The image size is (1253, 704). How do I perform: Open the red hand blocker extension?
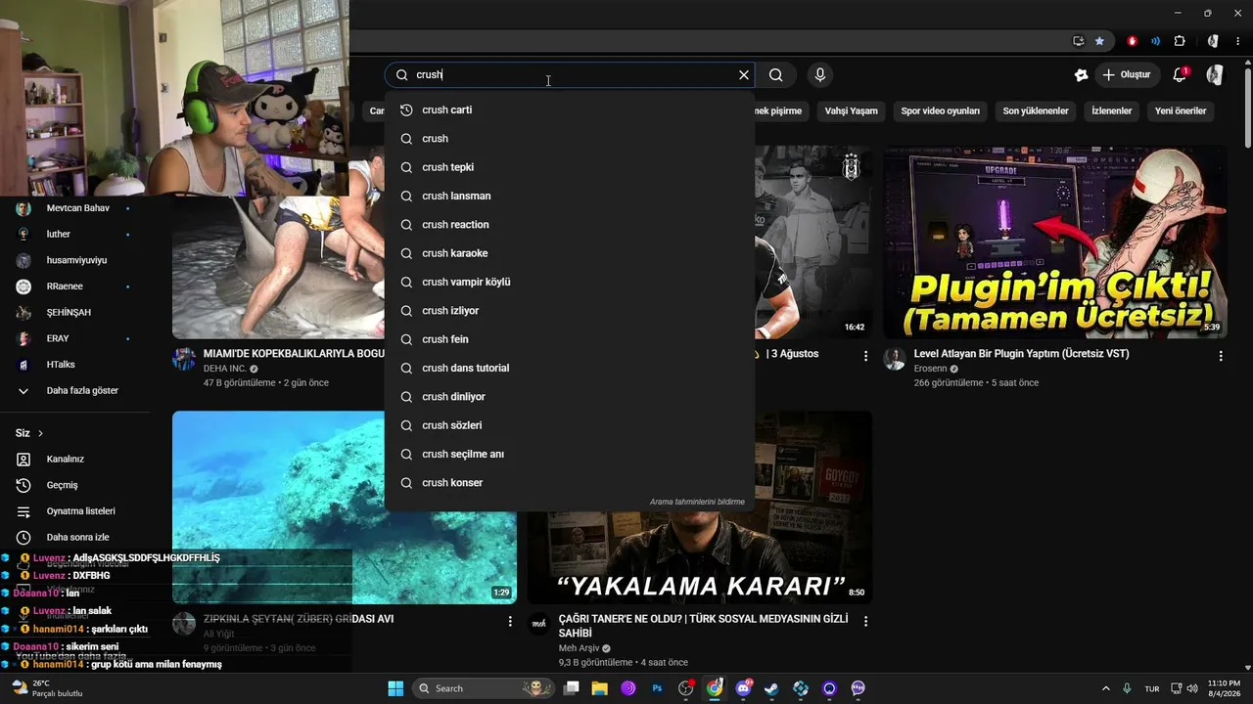tap(1133, 41)
